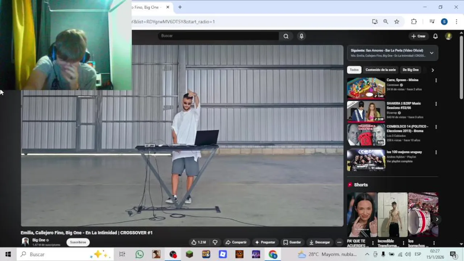Open Windows Task View
Screen dimensions: 464x261
122,254
